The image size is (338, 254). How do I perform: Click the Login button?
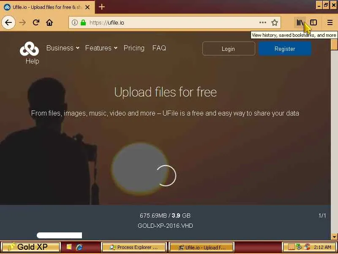tap(229, 49)
